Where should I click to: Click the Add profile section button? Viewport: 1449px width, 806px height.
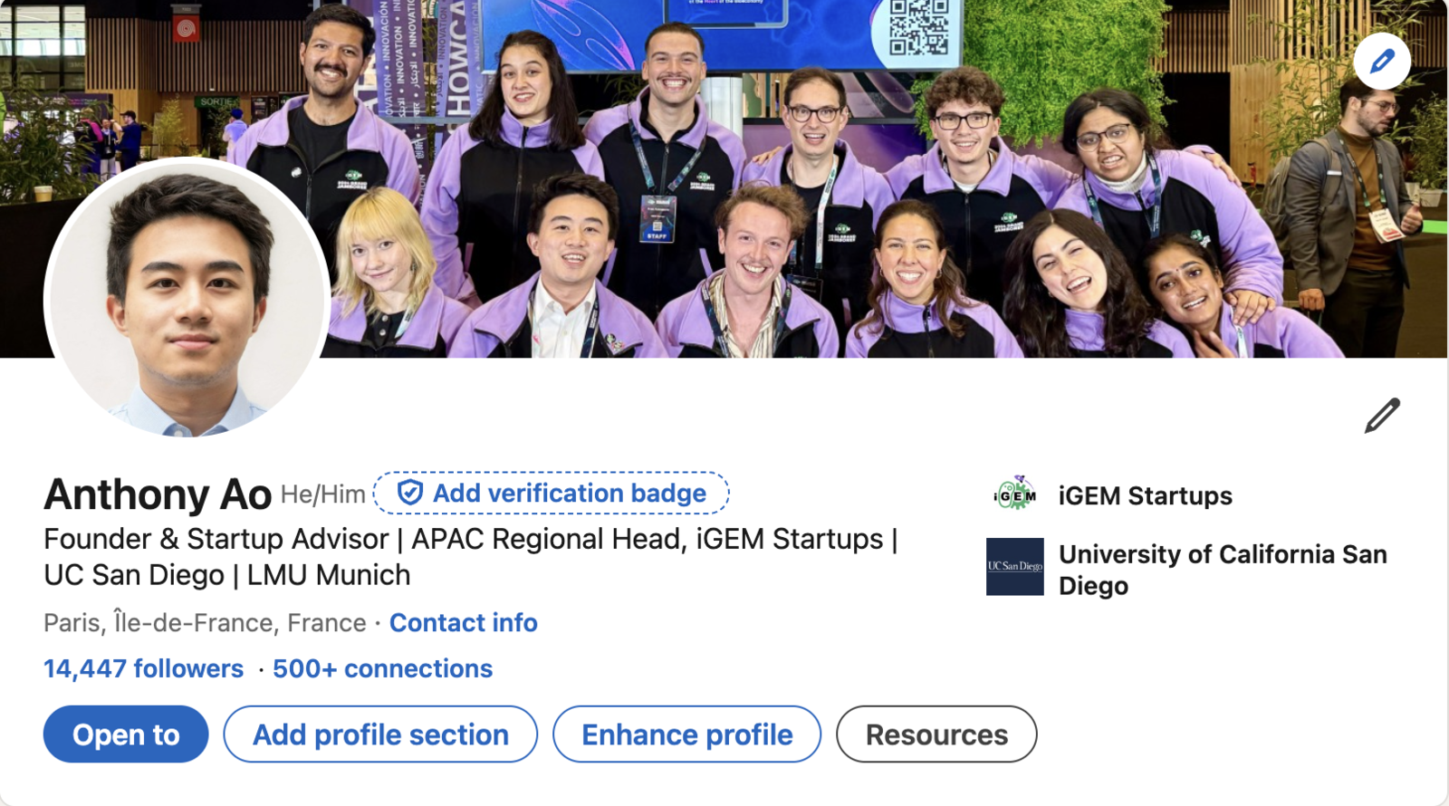380,734
